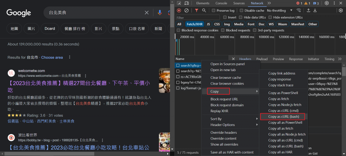
Task: Open network search with magnifier icon
Action: [204, 10]
